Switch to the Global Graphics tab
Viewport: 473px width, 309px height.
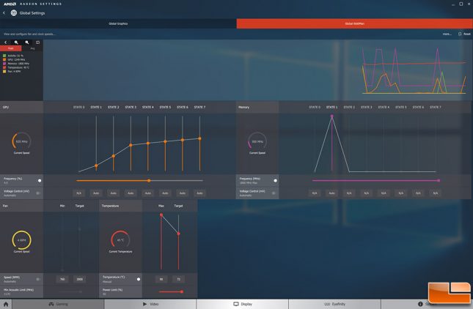pyautogui.click(x=118, y=23)
